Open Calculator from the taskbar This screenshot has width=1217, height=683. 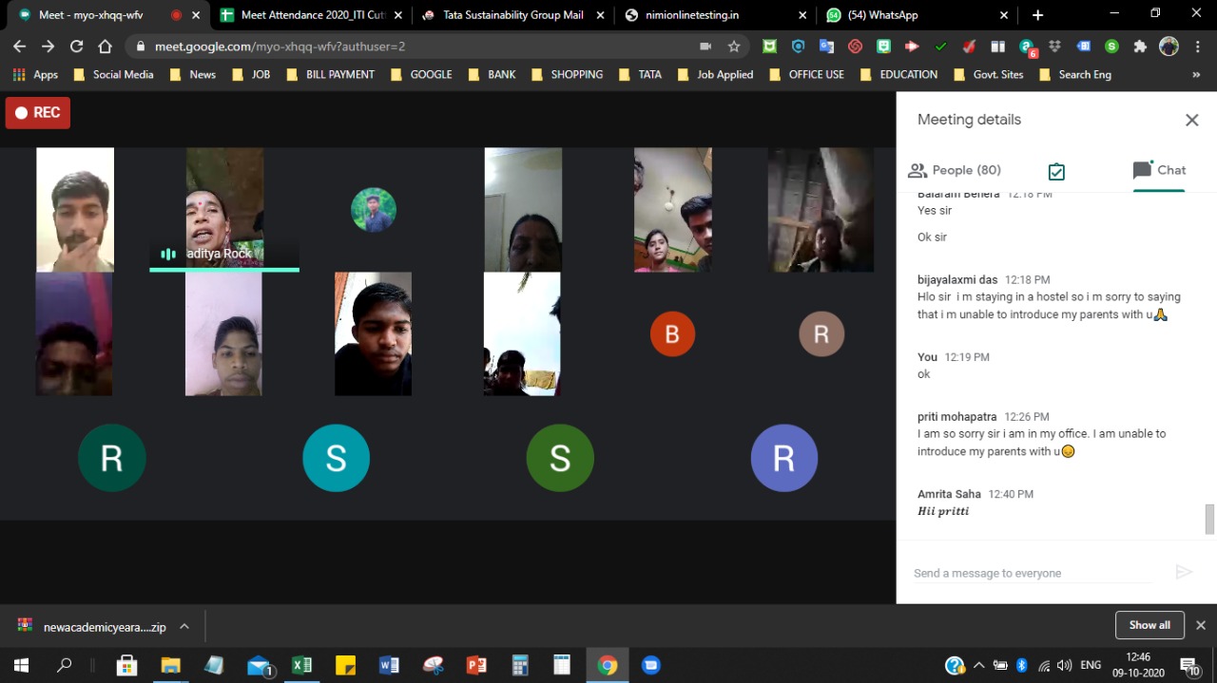pyautogui.click(x=520, y=665)
